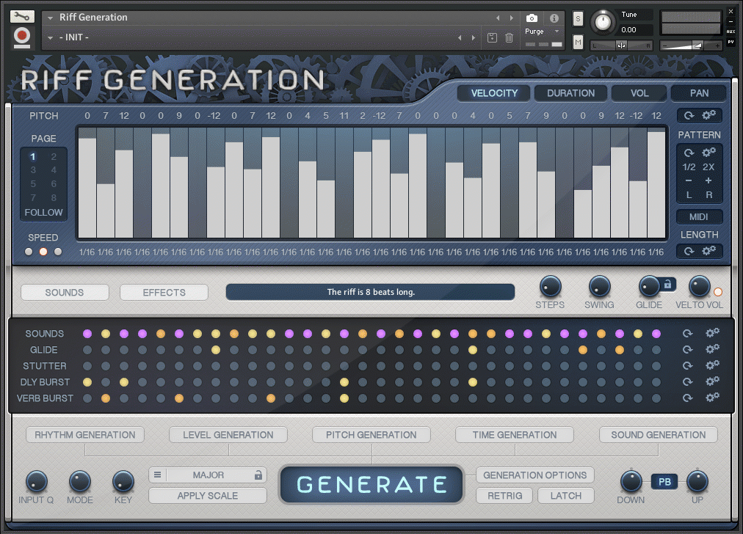Enable the Latch button

tap(565, 496)
